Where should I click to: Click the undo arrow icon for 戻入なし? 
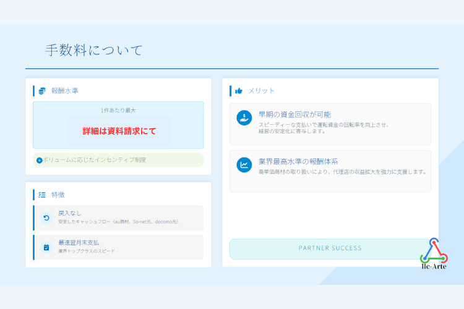pyautogui.click(x=46, y=218)
